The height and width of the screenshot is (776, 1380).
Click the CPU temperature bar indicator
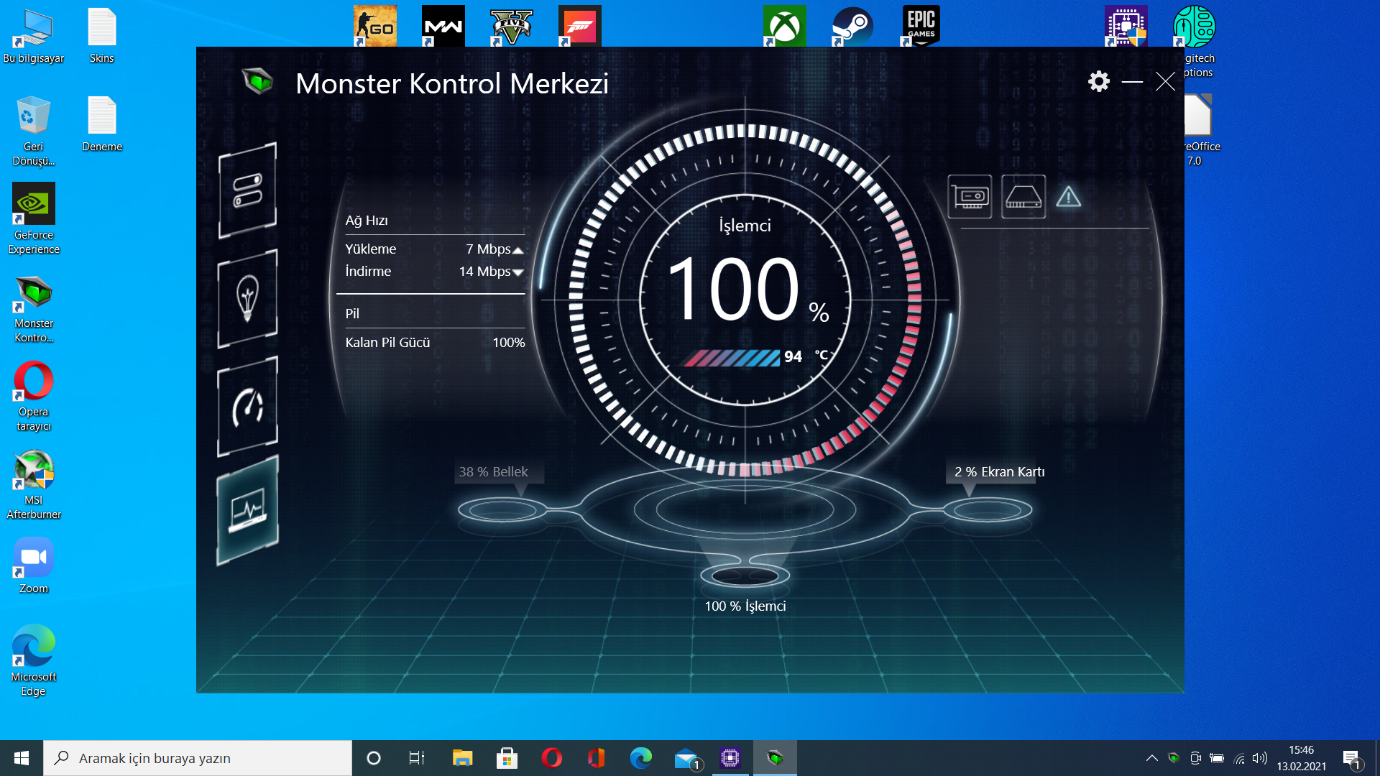(732, 357)
